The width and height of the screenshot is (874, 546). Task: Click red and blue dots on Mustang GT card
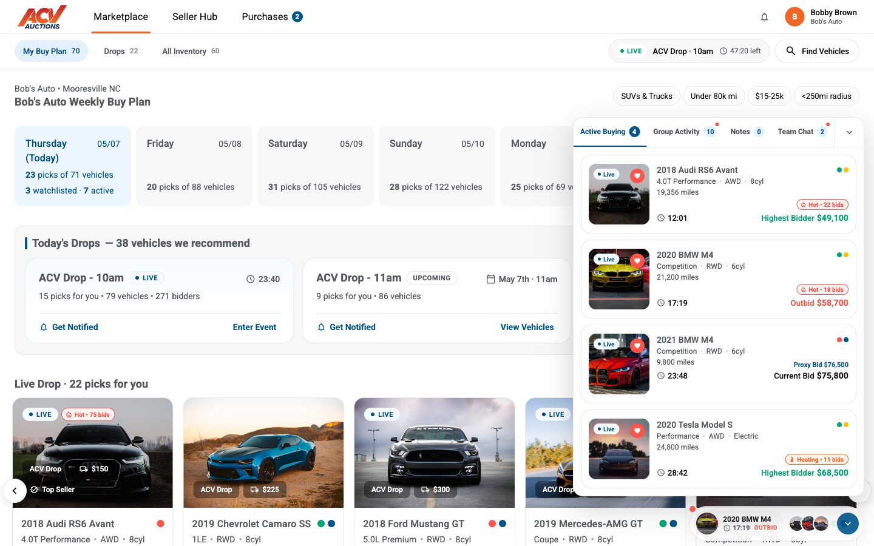(x=497, y=524)
